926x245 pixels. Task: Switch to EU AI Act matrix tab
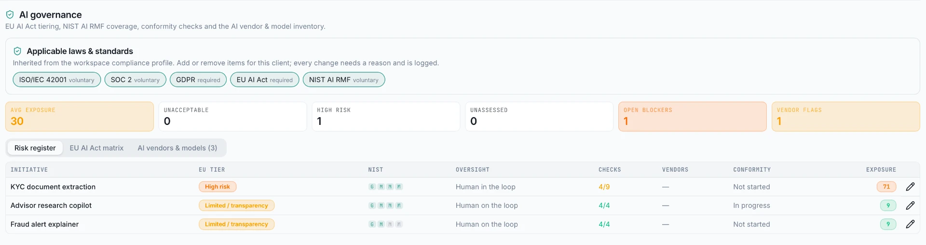coord(96,148)
